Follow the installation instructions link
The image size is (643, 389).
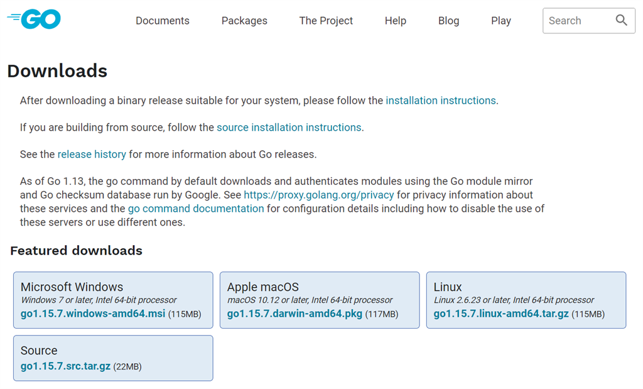441,101
